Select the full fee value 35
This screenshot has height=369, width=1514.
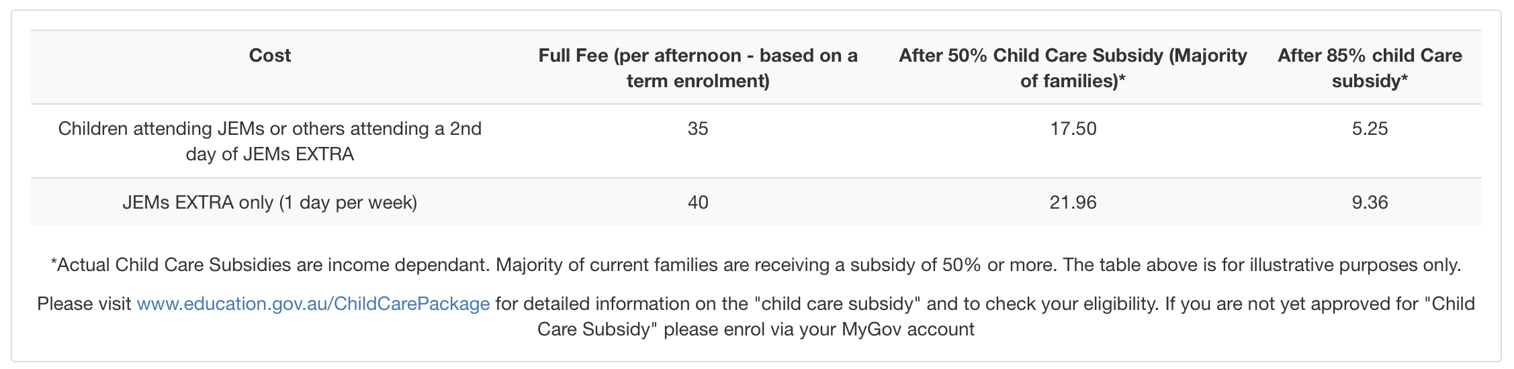(698, 129)
